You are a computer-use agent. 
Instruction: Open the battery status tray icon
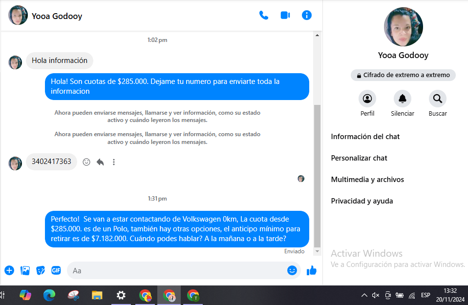pyautogui.click(x=400, y=295)
